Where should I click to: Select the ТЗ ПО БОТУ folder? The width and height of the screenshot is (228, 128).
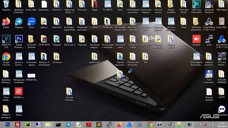coord(44,39)
